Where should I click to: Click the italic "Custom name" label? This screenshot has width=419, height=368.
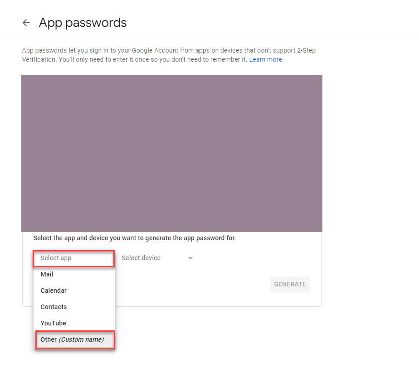click(x=82, y=339)
